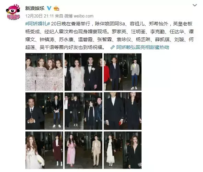The height and width of the screenshot is (172, 203).
Task: Open the center photo of the grid
Action: point(83,111)
